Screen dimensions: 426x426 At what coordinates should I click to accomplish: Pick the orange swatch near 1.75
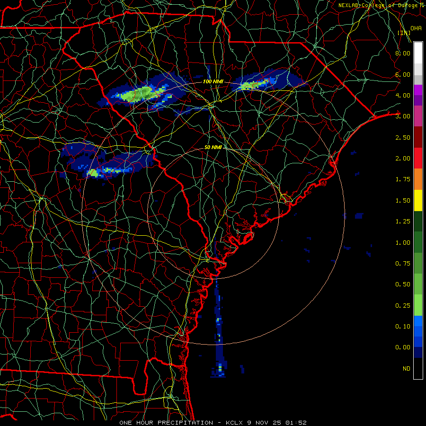(418, 179)
